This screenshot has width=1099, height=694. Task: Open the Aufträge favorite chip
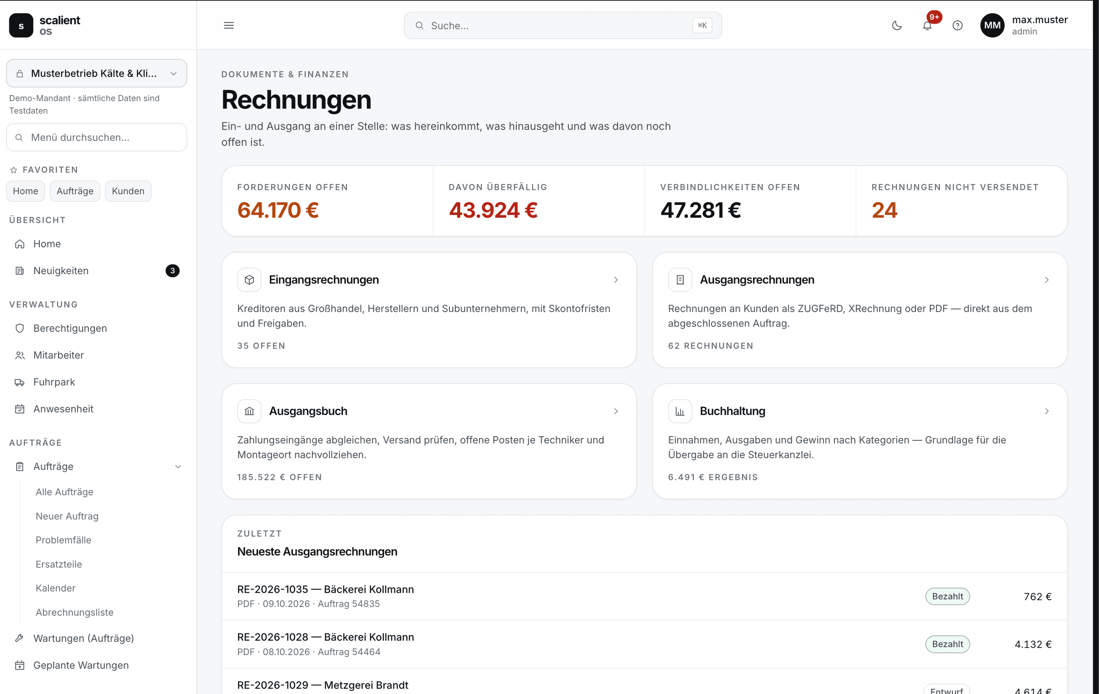(75, 191)
